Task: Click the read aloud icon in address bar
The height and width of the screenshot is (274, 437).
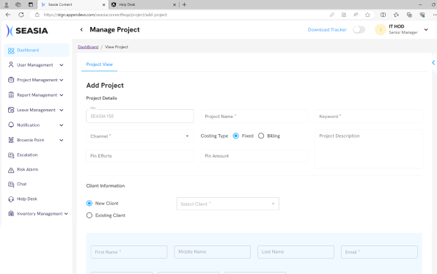Action: pos(356,15)
